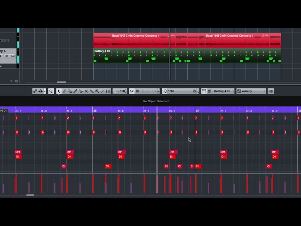Open drum map keys icon on Battery 4 track
Screen dimensions: 301x226
(13, 56)
